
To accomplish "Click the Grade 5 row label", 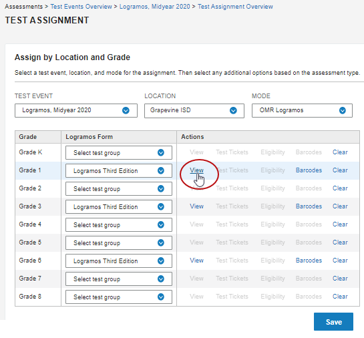I will (x=30, y=242).
